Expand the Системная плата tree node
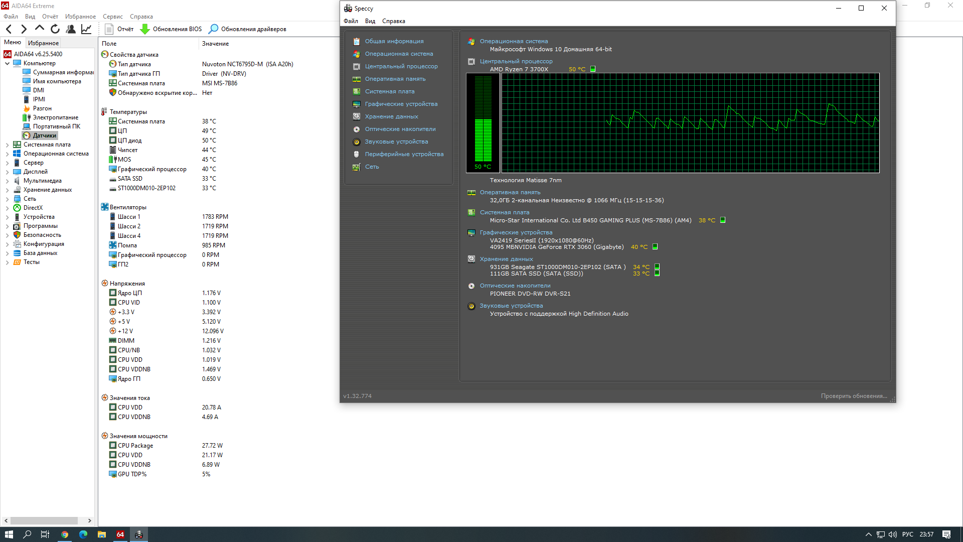 (x=7, y=145)
